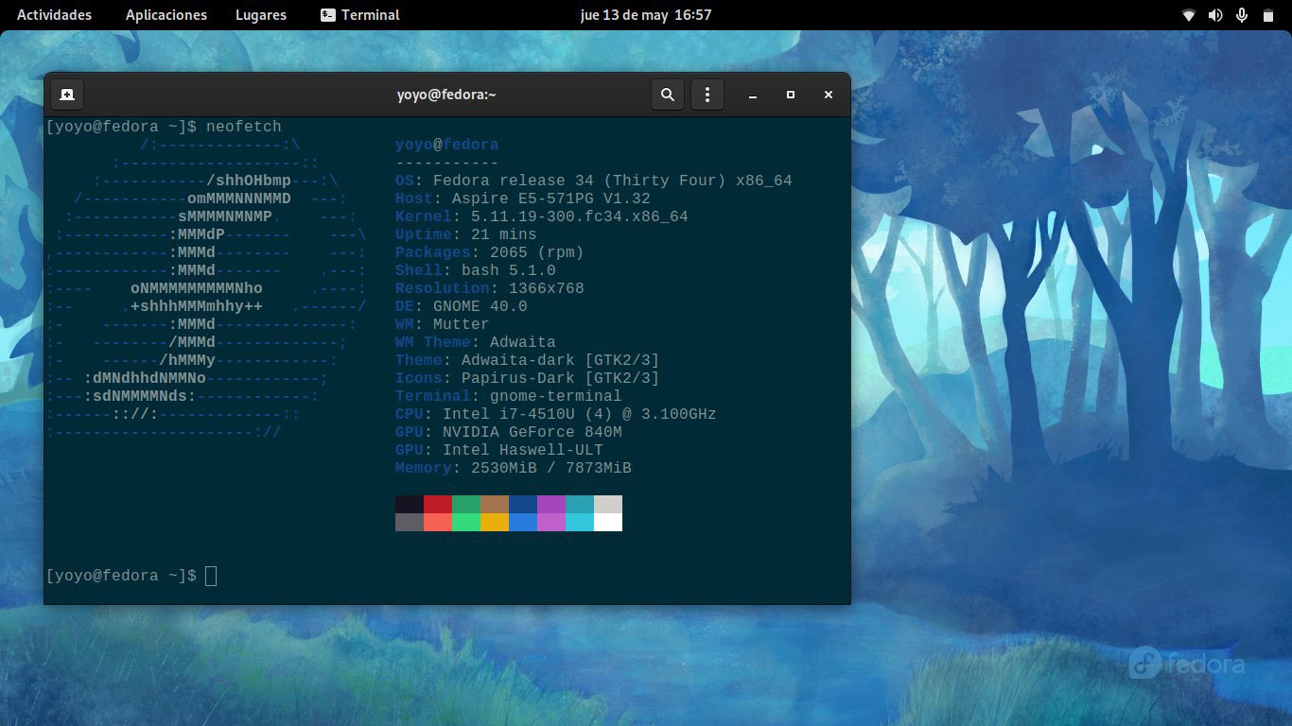Image resolution: width=1292 pixels, height=726 pixels.
Task: Click the terminal cursor at the bottom prompt
Action: [x=211, y=576]
